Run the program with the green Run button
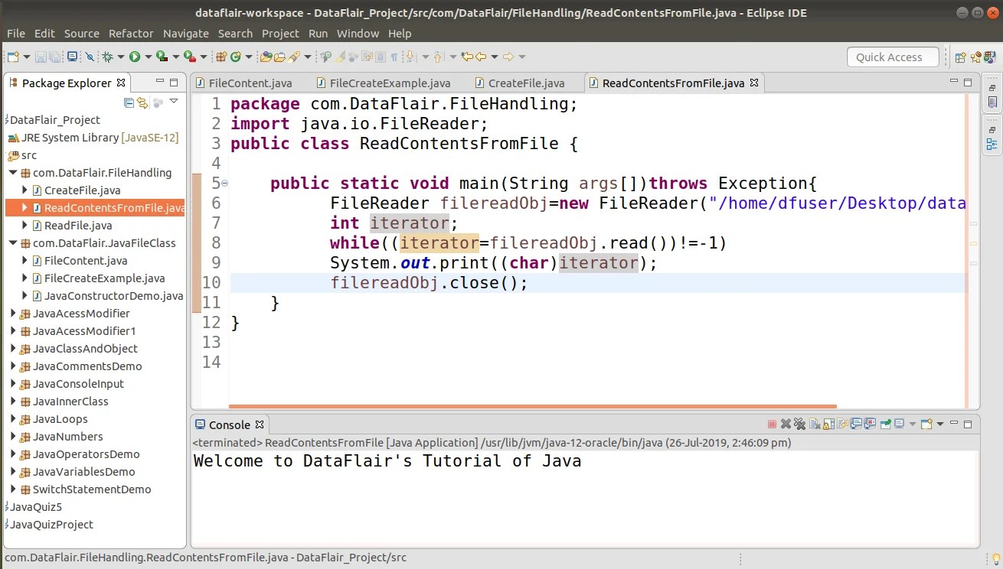 (135, 57)
